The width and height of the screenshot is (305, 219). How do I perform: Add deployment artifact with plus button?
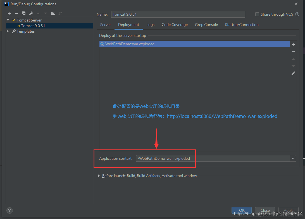(x=293, y=44)
